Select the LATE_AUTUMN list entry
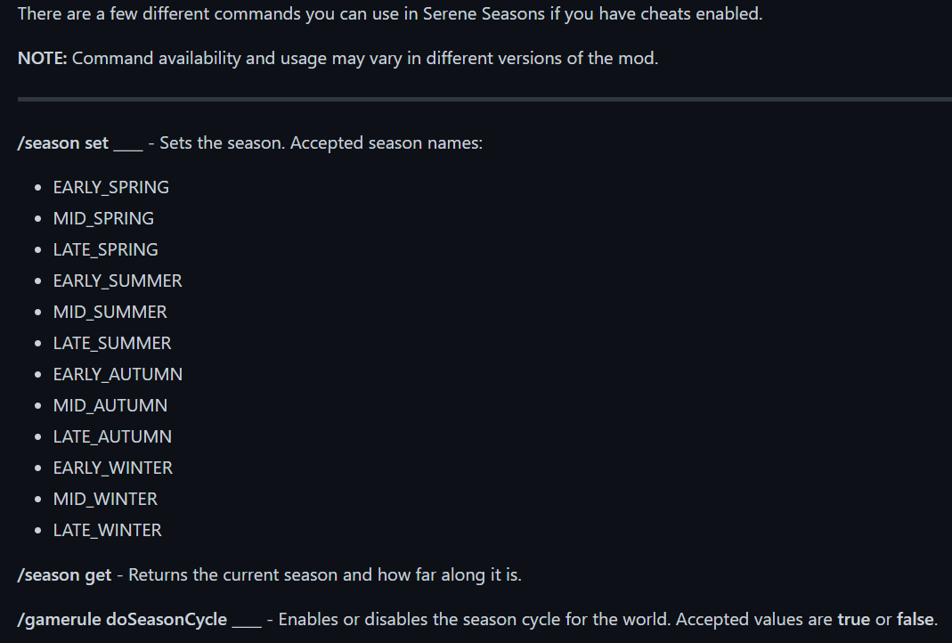The image size is (952, 643). click(112, 436)
